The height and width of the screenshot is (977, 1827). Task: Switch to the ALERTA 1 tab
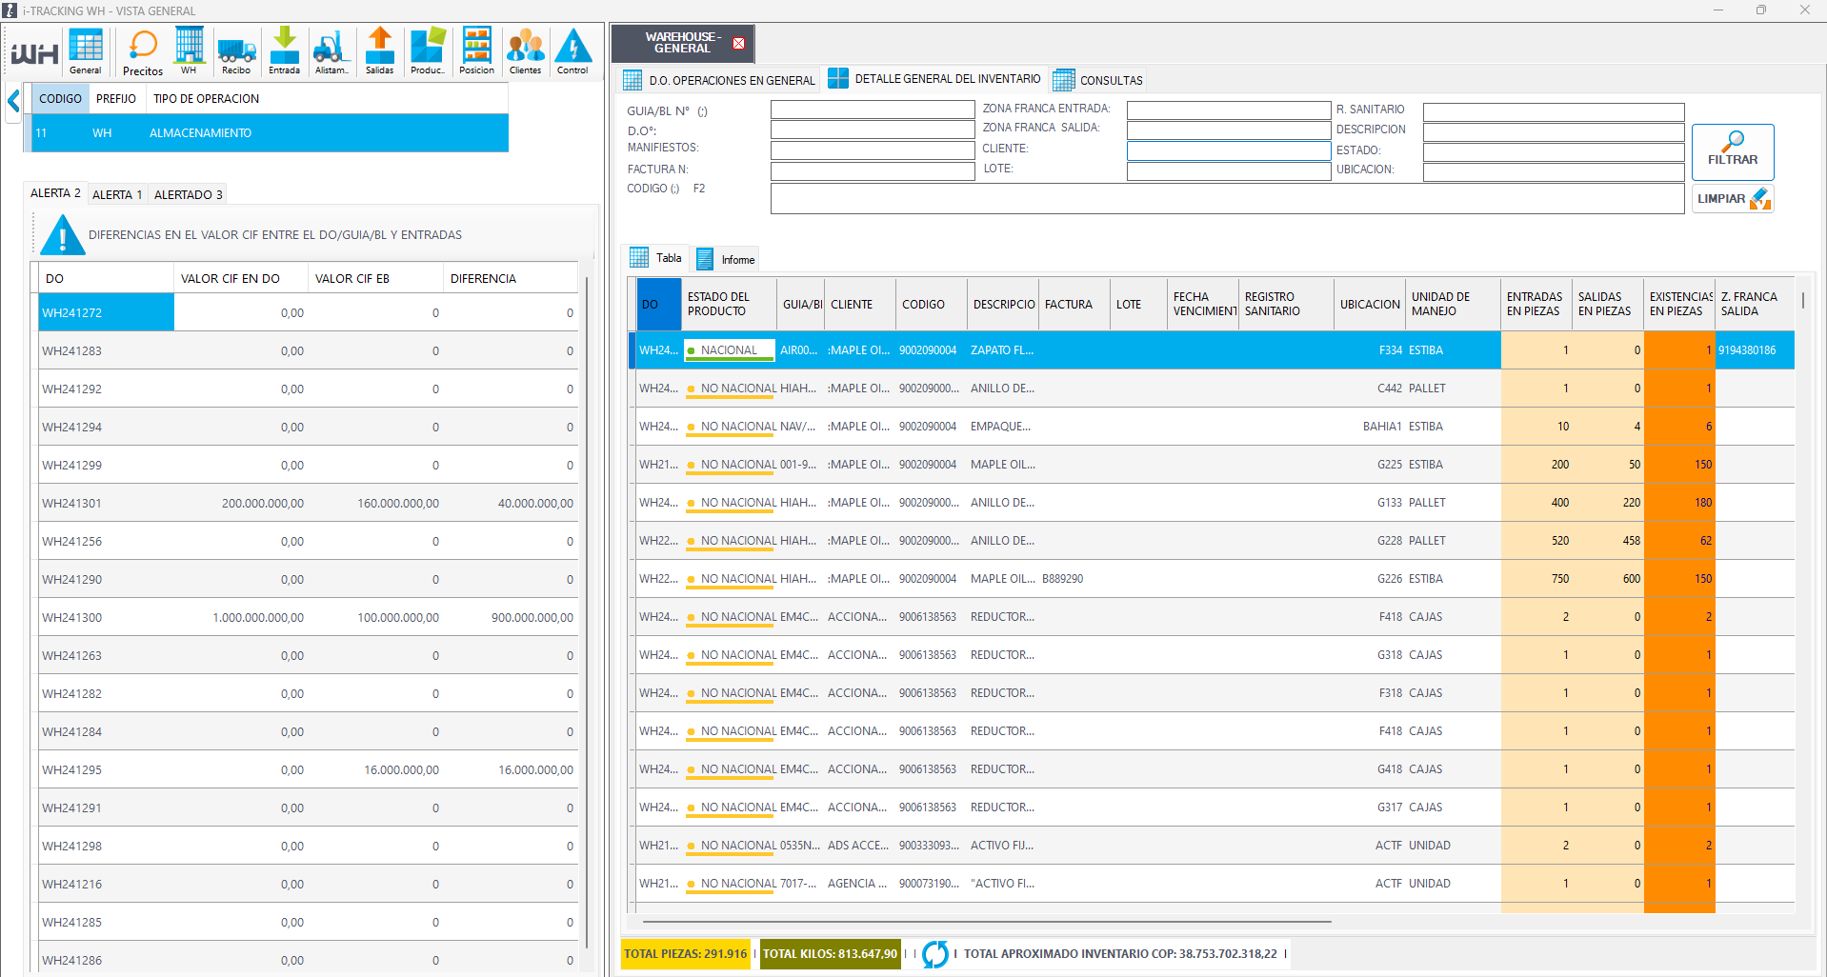click(116, 194)
